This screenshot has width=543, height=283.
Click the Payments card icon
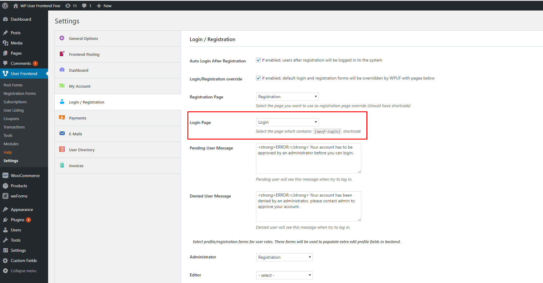62,118
